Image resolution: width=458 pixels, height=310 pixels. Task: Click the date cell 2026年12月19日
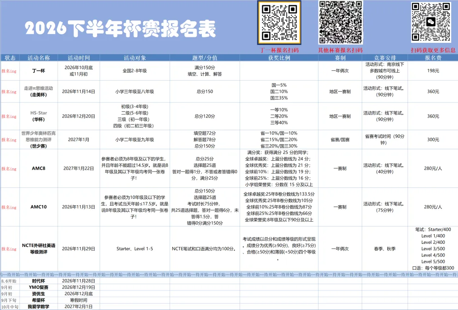[x=78, y=287]
